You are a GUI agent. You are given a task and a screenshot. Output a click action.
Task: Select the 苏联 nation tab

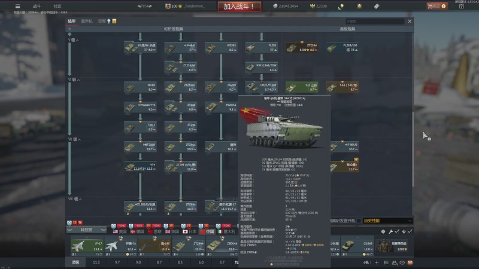[154, 231]
